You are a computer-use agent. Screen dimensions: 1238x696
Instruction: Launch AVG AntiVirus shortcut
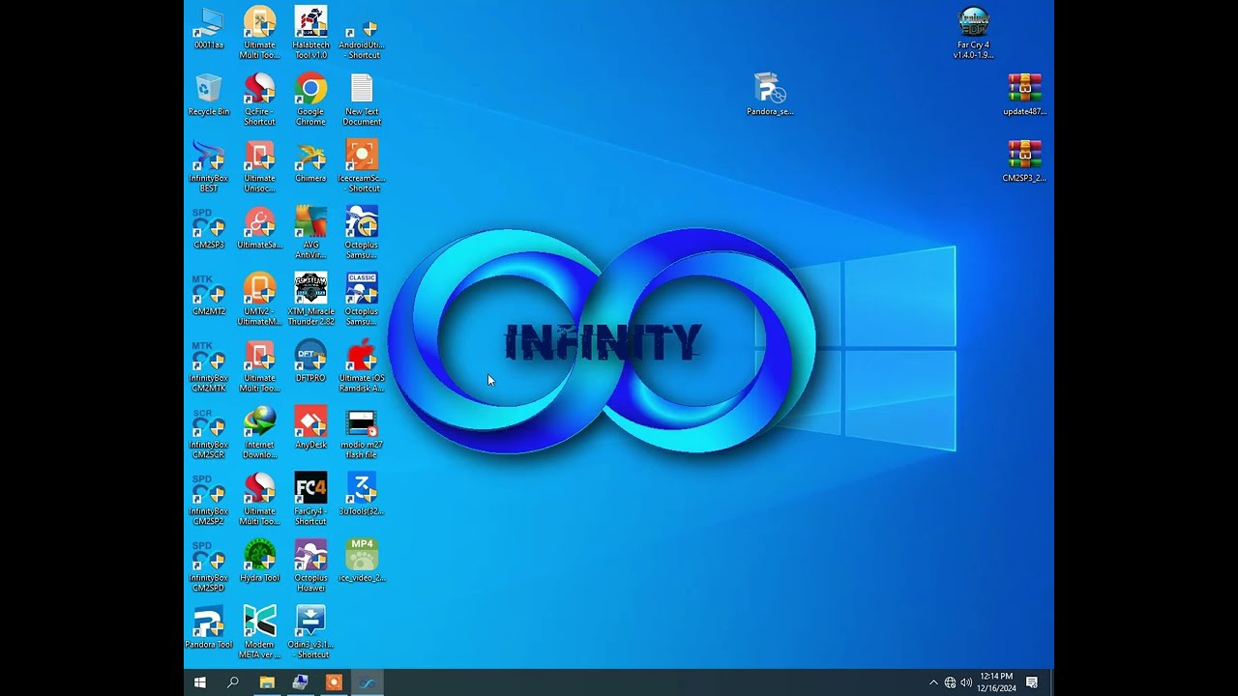click(x=310, y=232)
